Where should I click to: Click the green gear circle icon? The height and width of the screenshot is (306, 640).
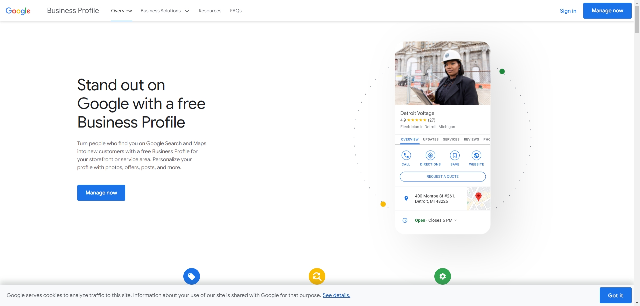click(443, 276)
